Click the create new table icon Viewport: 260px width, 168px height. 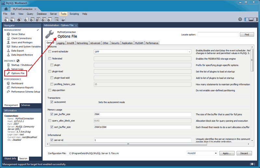[x=32, y=19]
